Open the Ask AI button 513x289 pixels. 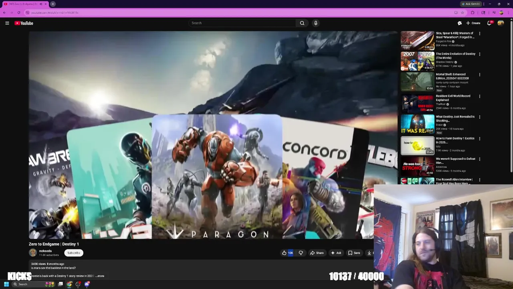336,253
